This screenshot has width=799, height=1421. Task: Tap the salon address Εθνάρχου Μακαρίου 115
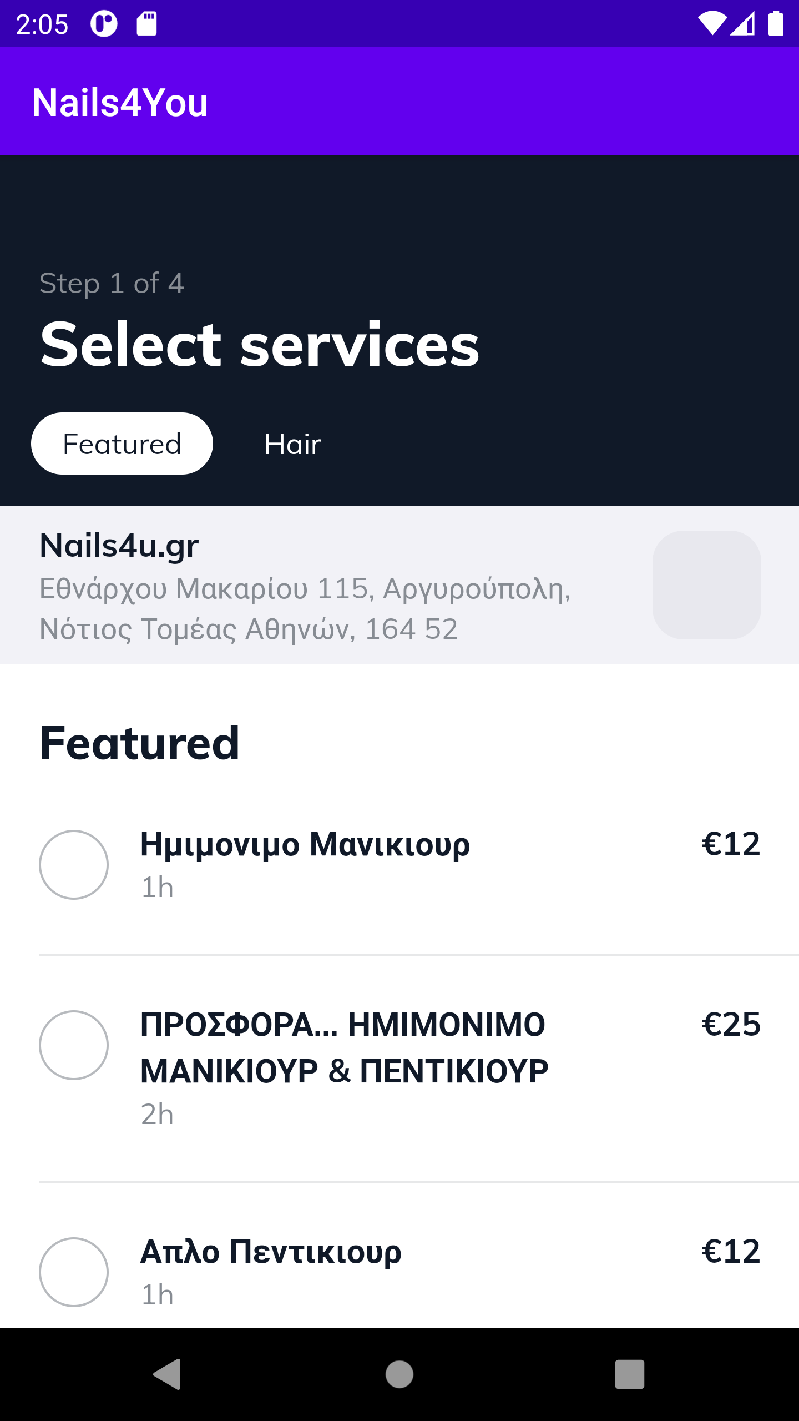pyautogui.click(x=305, y=609)
